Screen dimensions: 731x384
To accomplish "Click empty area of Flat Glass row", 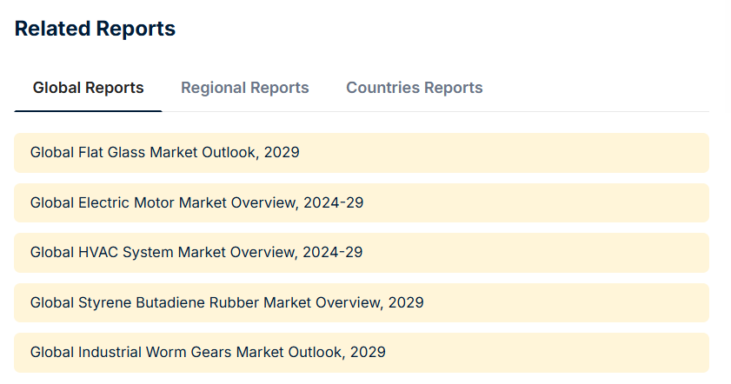I will tap(522, 152).
